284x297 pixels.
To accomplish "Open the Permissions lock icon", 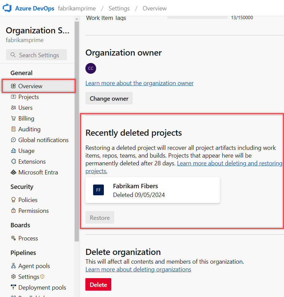I will click(15, 211).
